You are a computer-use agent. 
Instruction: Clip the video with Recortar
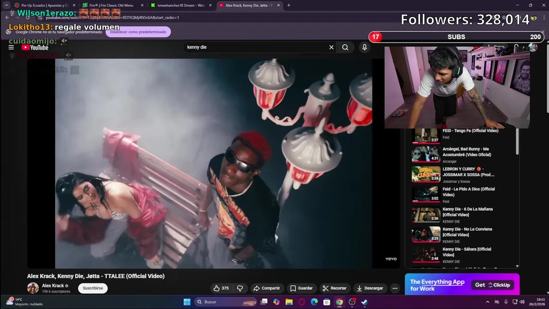coord(335,288)
